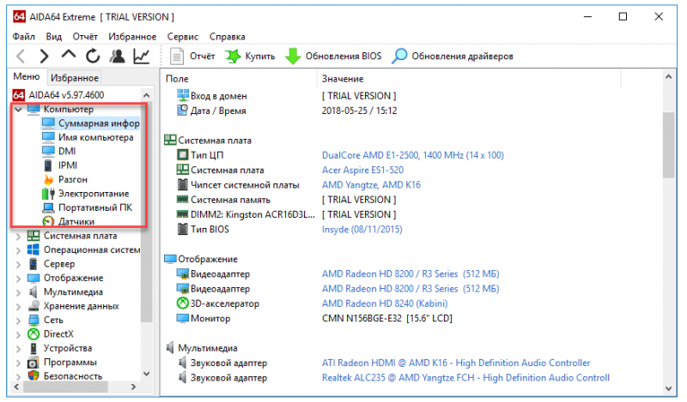The height and width of the screenshot is (402, 687).
Task: Open Обновления BIOS from the toolbar
Action: pyautogui.click(x=333, y=56)
